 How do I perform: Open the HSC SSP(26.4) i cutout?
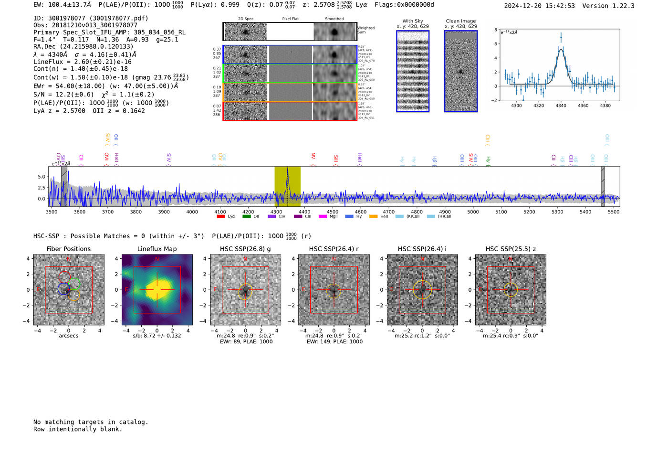point(422,290)
